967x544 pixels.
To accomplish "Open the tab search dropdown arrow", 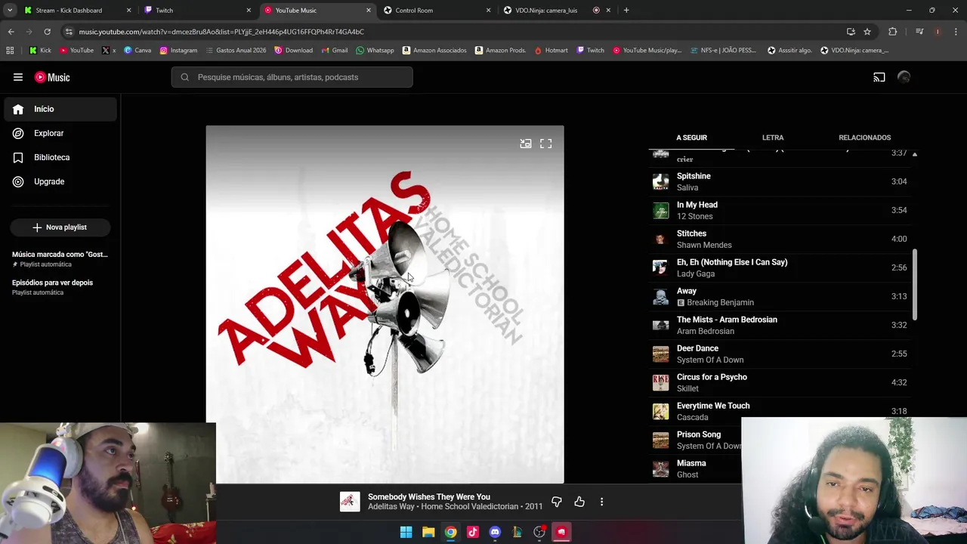I will (x=10, y=11).
